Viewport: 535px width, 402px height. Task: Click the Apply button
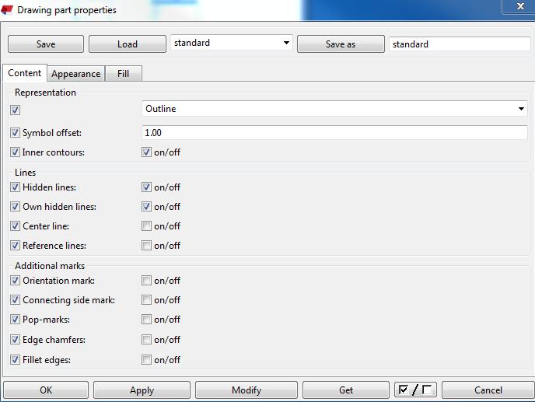(142, 390)
